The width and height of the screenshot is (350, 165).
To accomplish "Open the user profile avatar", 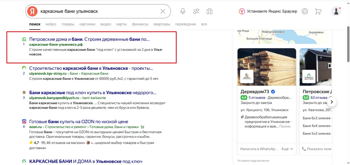I will click(336, 11).
